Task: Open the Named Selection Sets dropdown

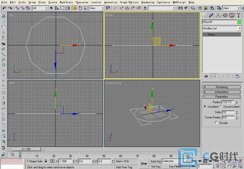Action: pos(174,8)
